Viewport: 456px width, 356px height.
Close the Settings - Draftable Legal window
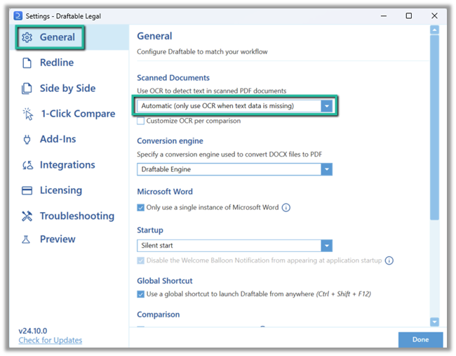coord(434,15)
